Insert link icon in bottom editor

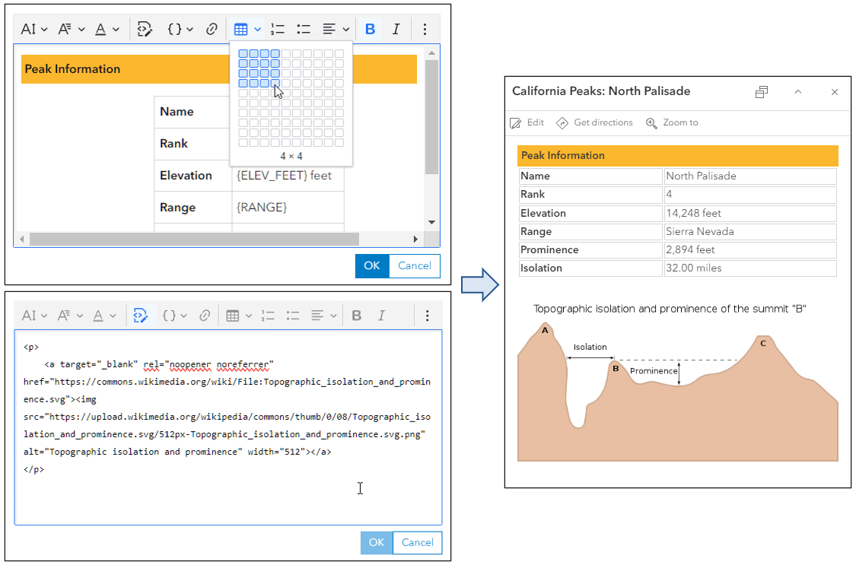(205, 316)
